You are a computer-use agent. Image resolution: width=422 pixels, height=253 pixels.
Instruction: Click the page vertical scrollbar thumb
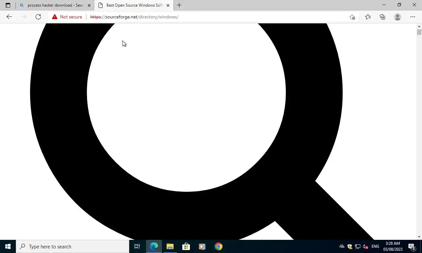[x=419, y=32]
